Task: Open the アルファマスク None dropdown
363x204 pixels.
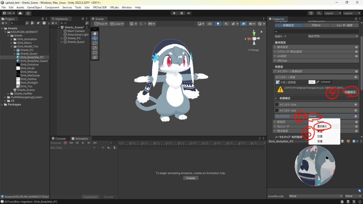Action: coord(331,116)
